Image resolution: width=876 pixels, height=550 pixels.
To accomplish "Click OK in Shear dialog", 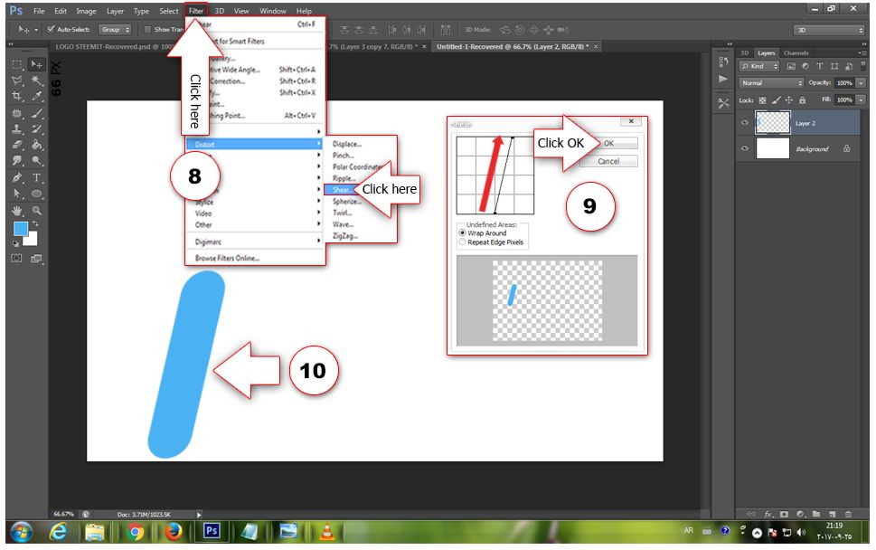I will [x=609, y=144].
